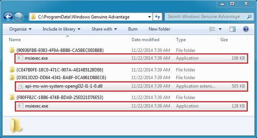The image size is (257, 138).
Task: Select api-ms-win-system-opengl32-l1-1-0.dll file name
Action: (x=64, y=86)
